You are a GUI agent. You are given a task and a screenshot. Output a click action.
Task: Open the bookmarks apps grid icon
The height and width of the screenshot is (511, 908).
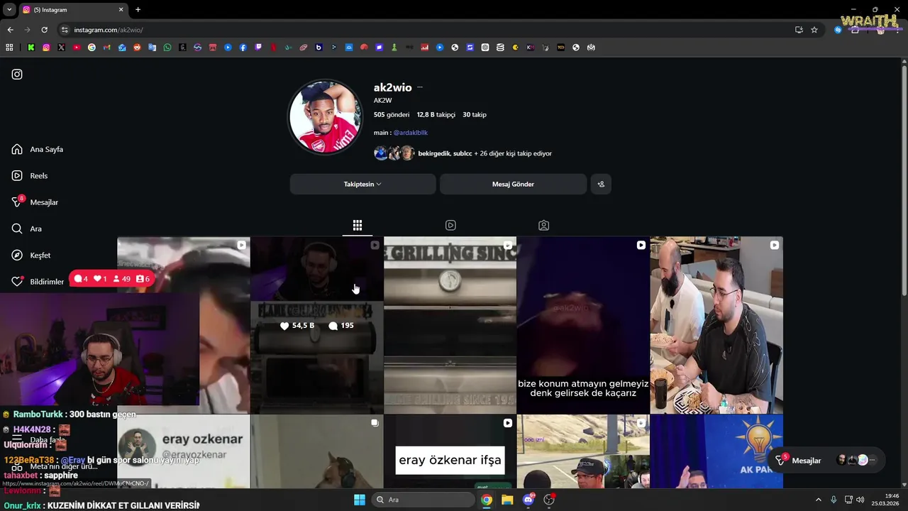tap(9, 48)
